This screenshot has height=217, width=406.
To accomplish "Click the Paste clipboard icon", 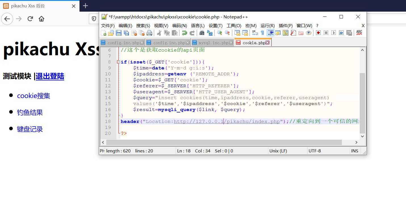I will [174, 33].
